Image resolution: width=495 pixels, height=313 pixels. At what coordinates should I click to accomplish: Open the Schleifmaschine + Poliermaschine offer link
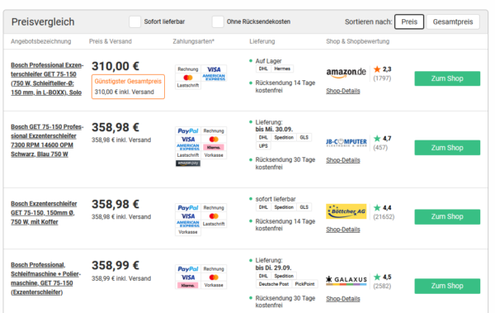click(45, 278)
